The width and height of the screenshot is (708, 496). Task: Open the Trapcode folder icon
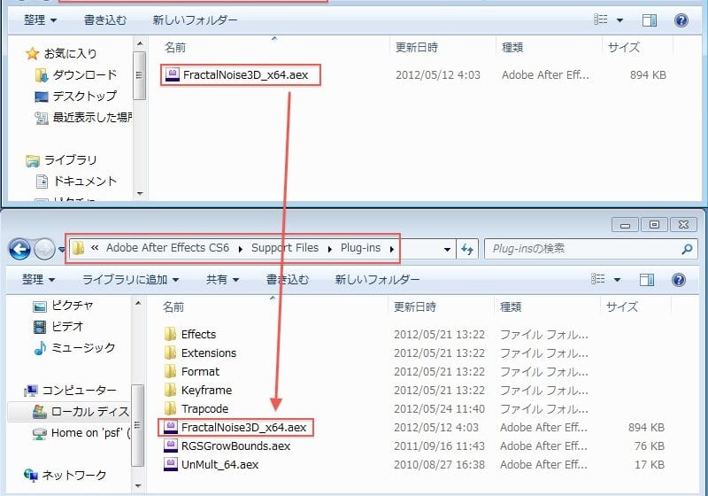170,409
